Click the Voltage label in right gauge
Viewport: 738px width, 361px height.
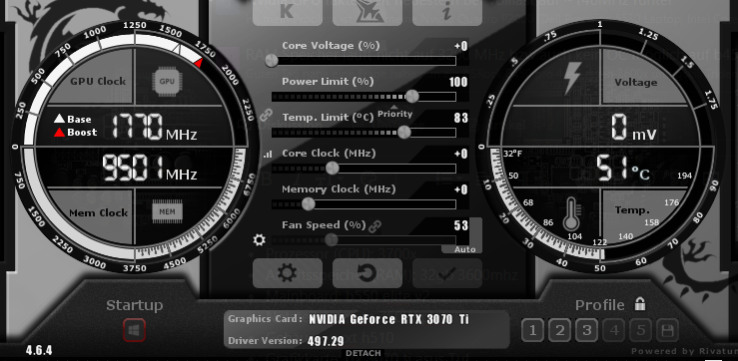[636, 82]
